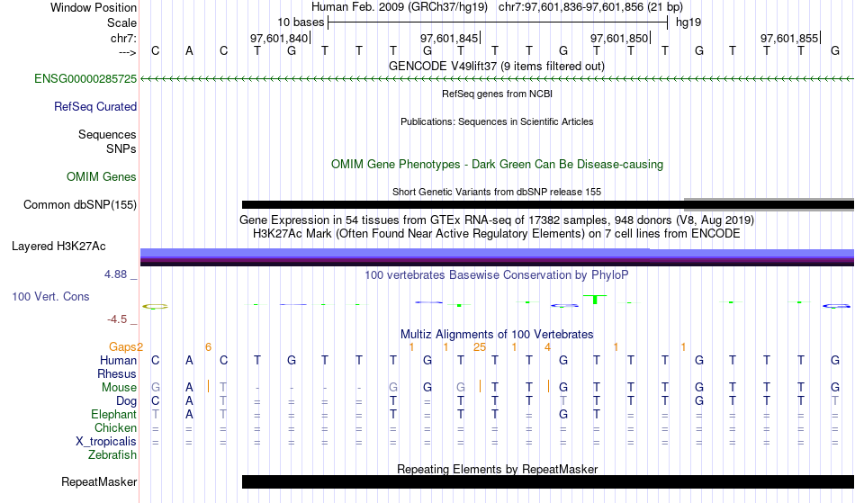The image size is (855, 503).
Task: Click the SNPs track label
Action: 121,148
